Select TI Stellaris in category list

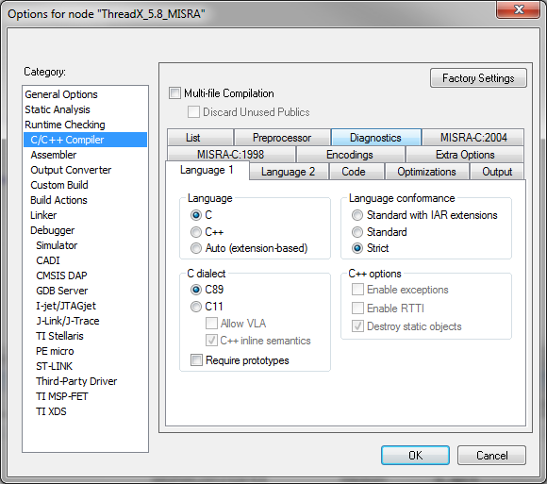(85, 336)
